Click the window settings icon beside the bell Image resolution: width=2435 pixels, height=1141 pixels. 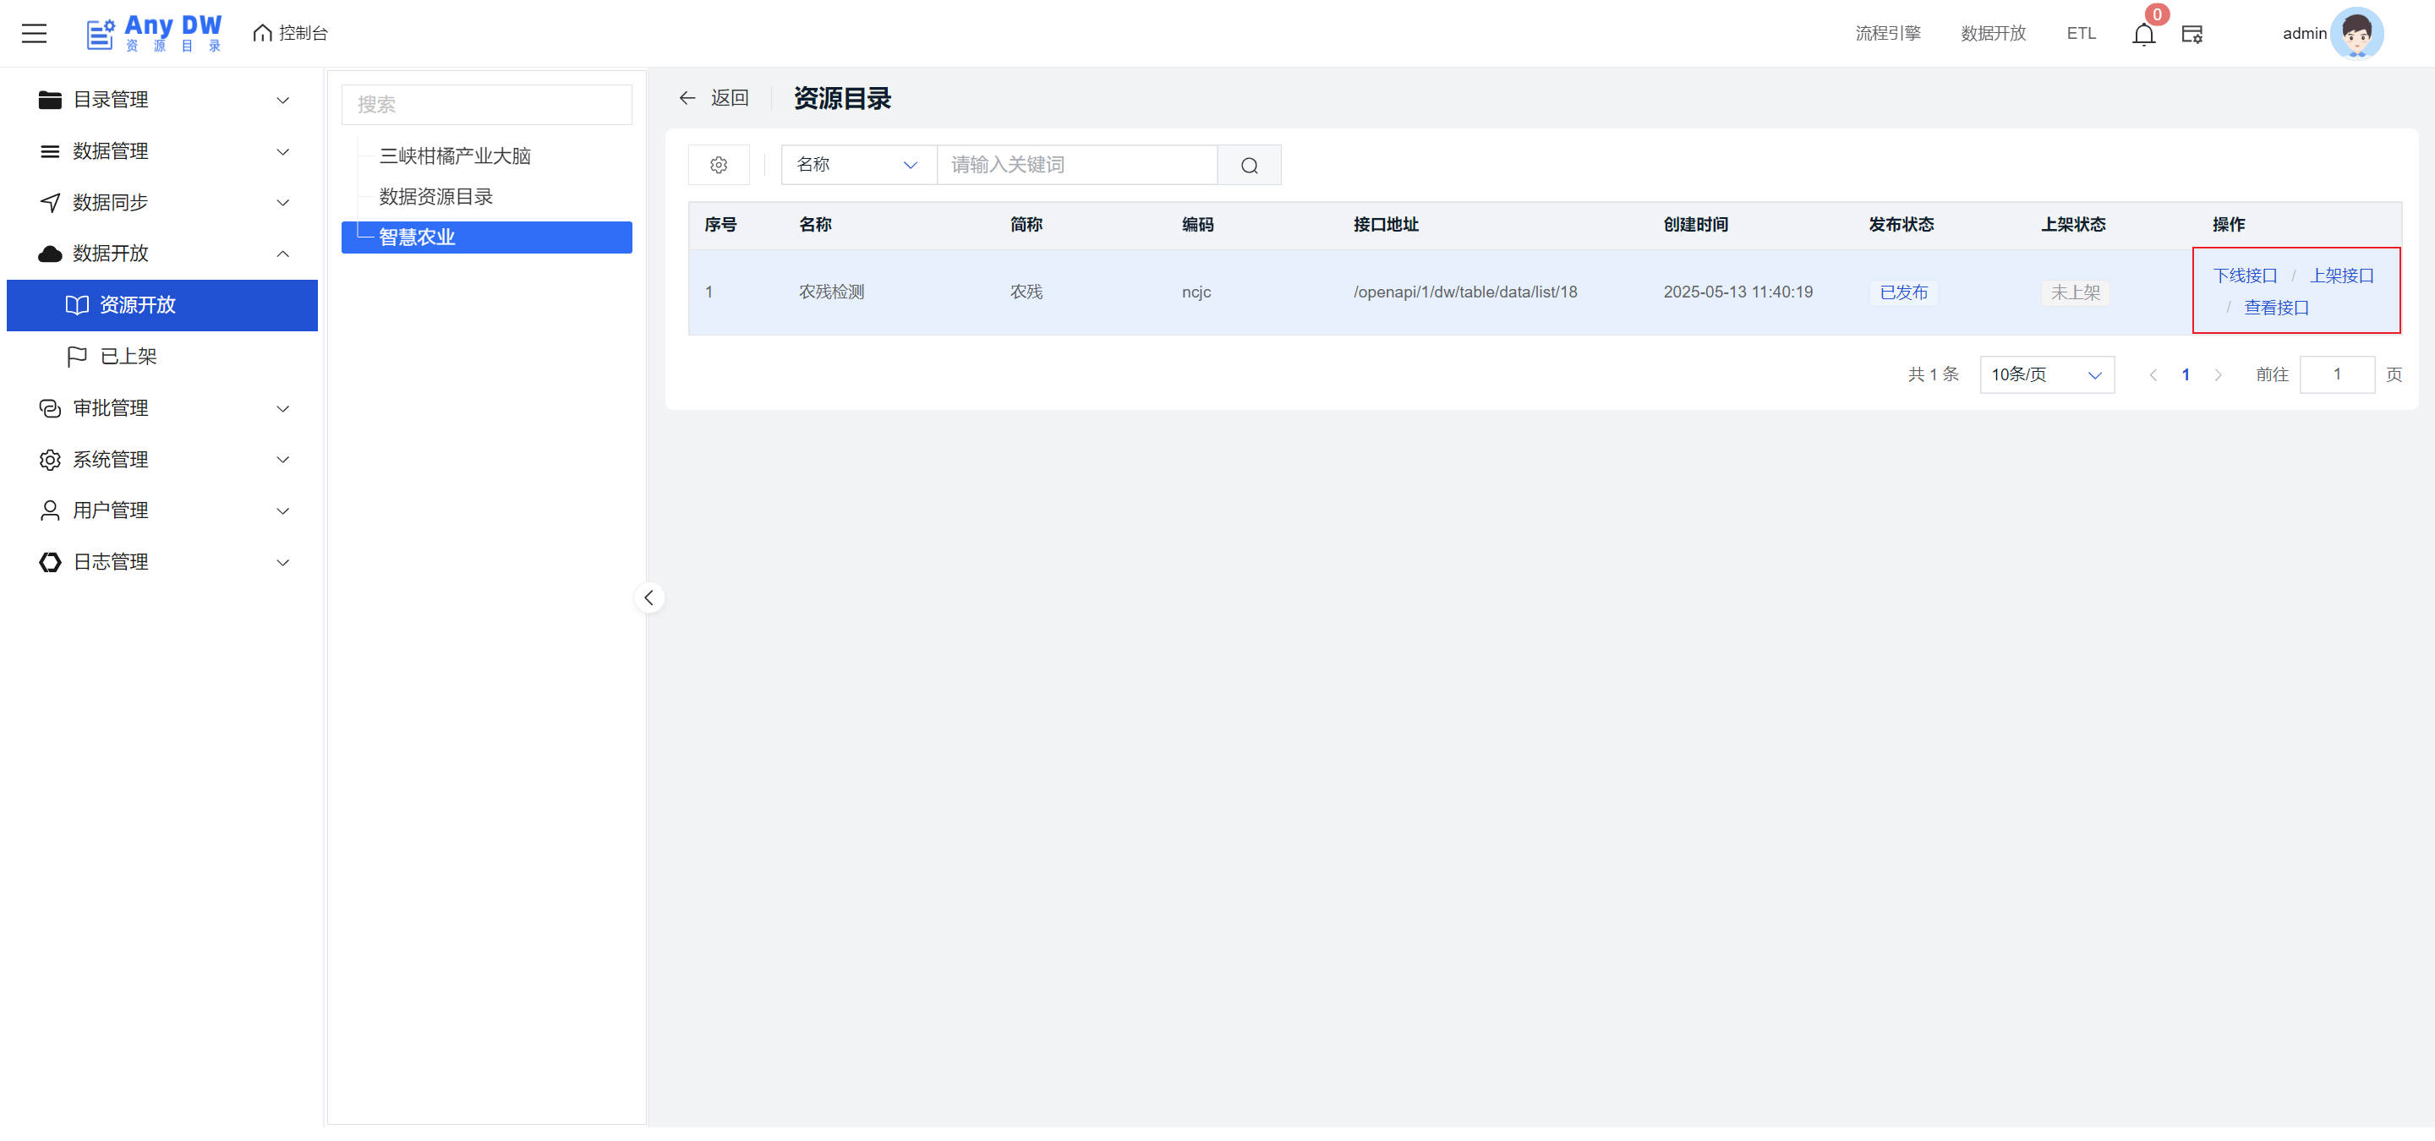[2191, 34]
